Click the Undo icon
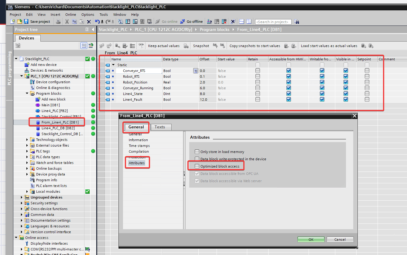407x255 pixels. 97,22
